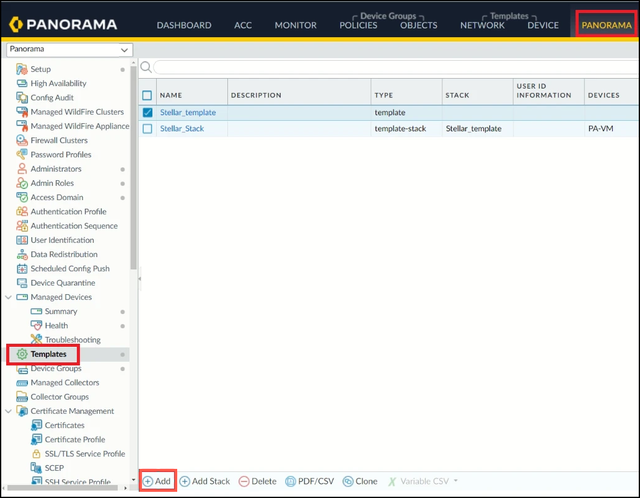Click the Add Stack button
Screen dimensions: 640x498
[x=204, y=481]
